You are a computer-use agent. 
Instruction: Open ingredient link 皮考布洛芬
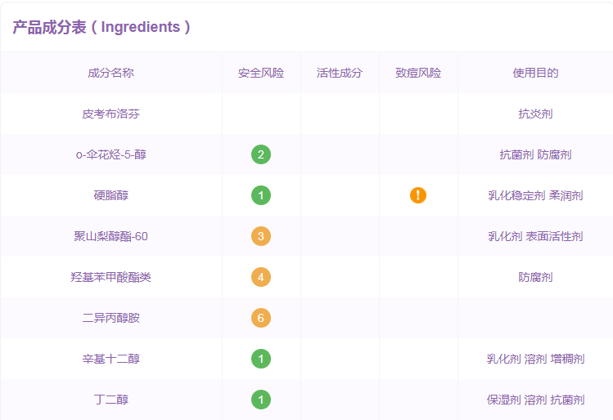tap(111, 114)
